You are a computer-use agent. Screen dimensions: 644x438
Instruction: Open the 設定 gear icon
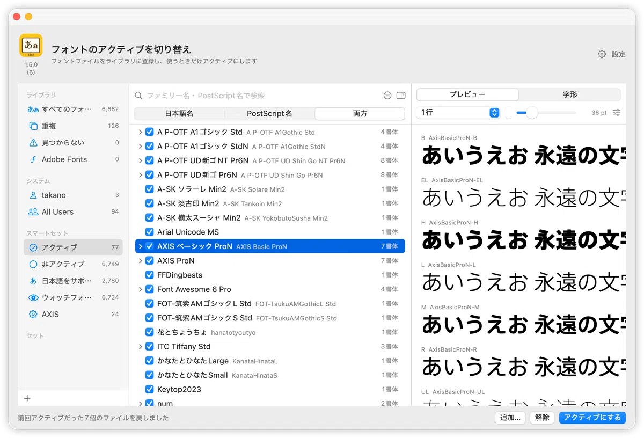click(x=602, y=54)
